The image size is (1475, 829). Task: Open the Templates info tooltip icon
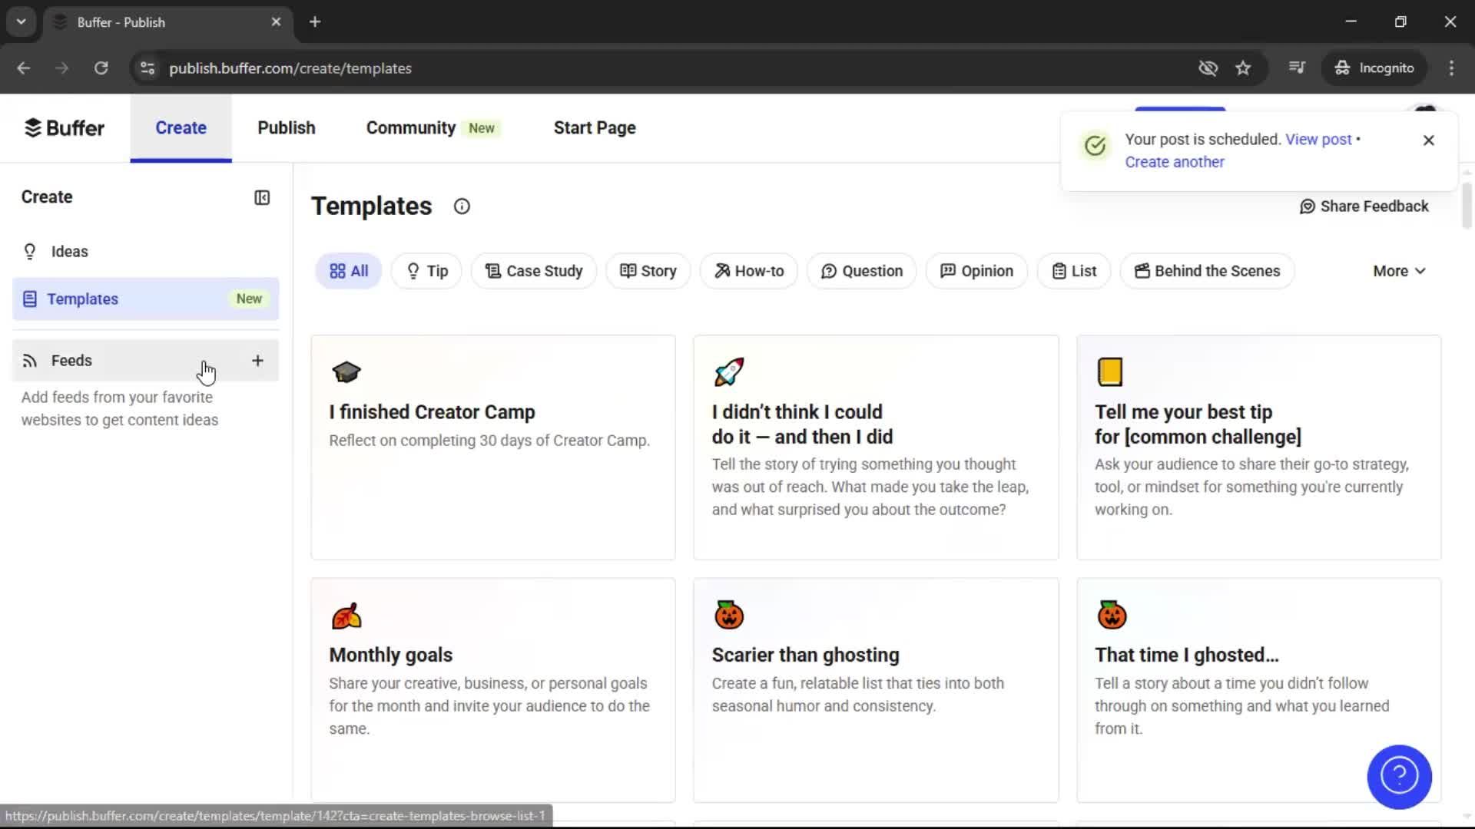click(461, 206)
